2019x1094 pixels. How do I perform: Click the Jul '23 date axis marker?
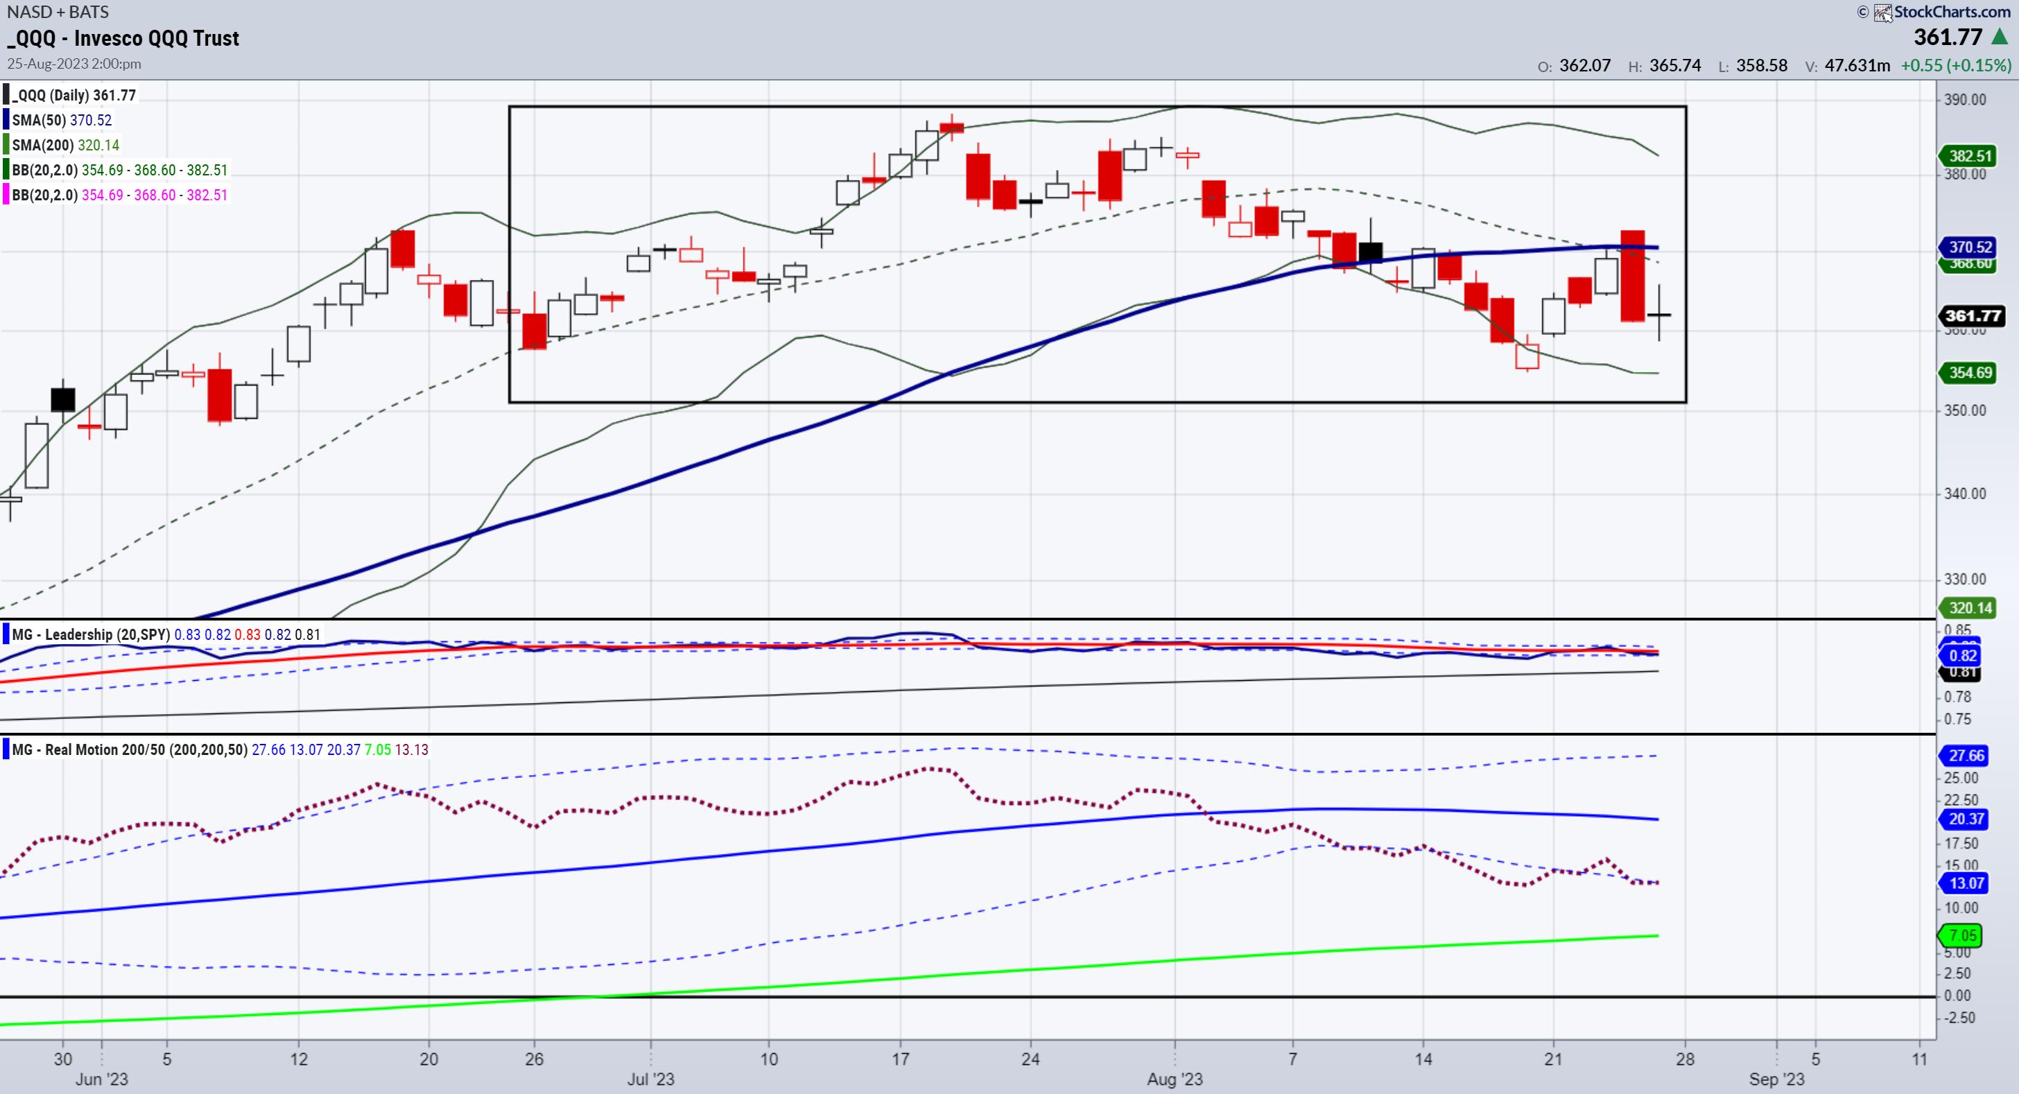click(x=650, y=1079)
